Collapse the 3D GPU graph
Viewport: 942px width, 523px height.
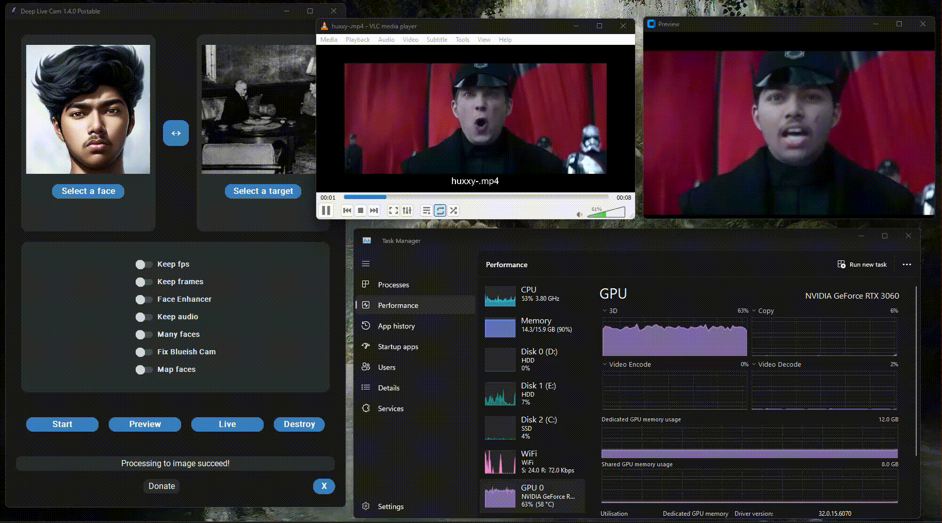coord(604,310)
